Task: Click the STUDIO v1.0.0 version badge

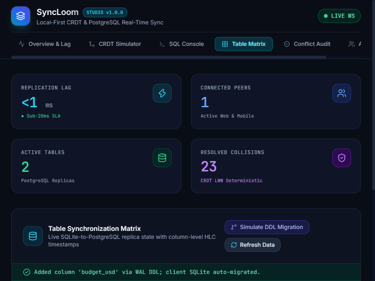Action: click(x=105, y=13)
